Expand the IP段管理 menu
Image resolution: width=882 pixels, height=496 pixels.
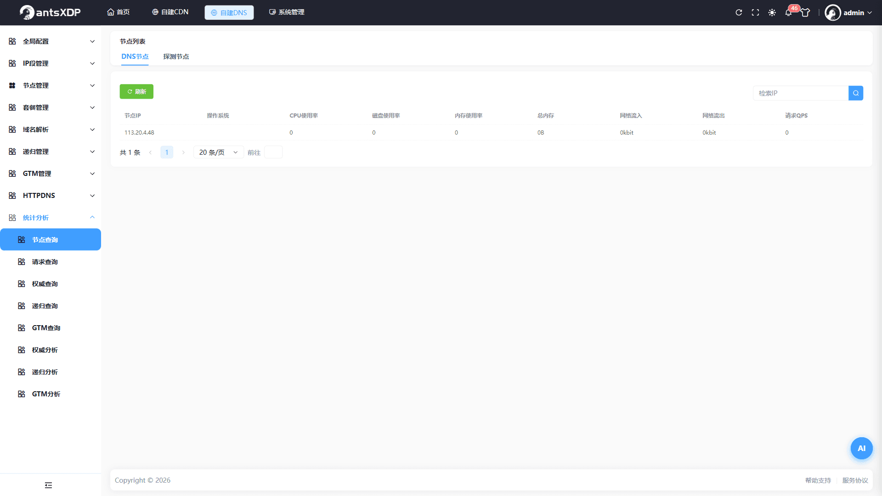tap(51, 63)
